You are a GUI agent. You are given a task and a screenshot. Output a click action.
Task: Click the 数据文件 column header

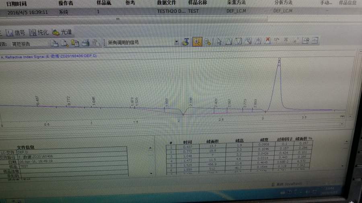(167, 3)
